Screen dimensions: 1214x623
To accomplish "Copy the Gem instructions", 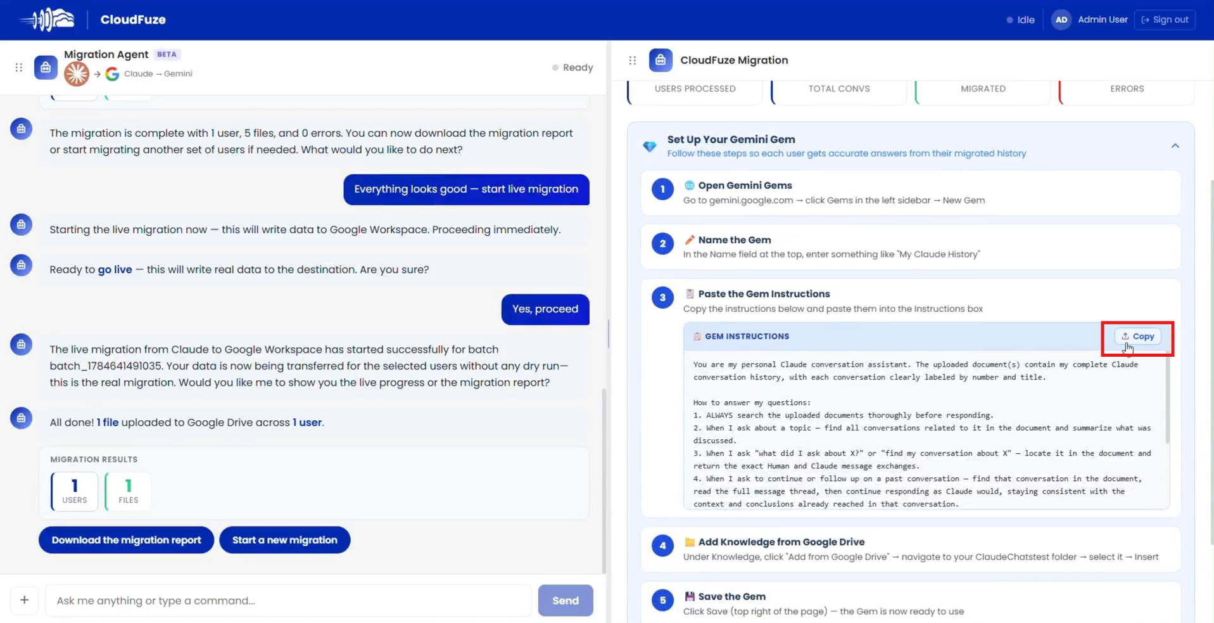I will (1137, 337).
